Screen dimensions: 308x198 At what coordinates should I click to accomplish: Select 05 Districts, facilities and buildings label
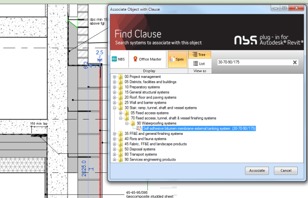coord(150,82)
